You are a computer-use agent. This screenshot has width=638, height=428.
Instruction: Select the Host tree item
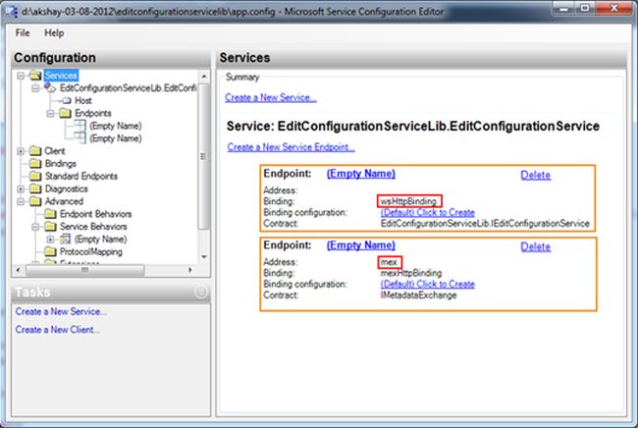[x=83, y=100]
